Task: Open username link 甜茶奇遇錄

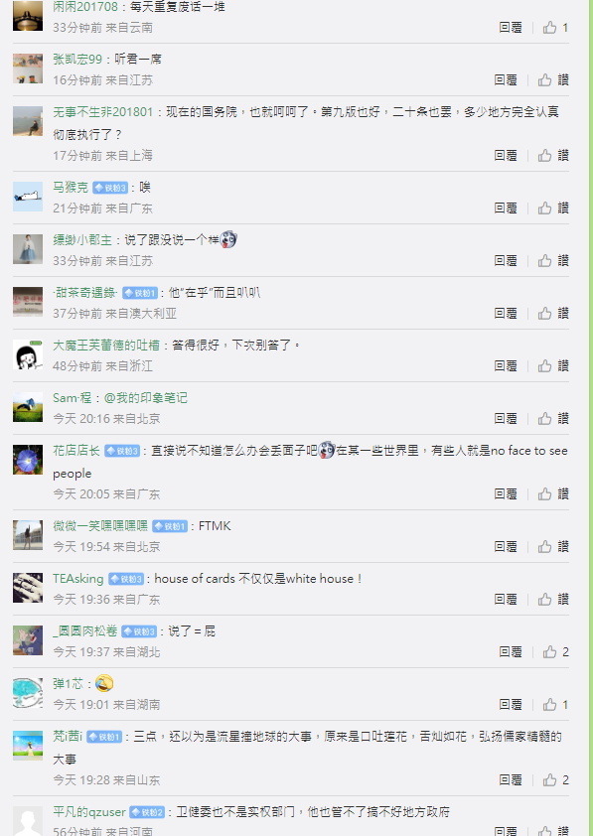Action: point(84,292)
